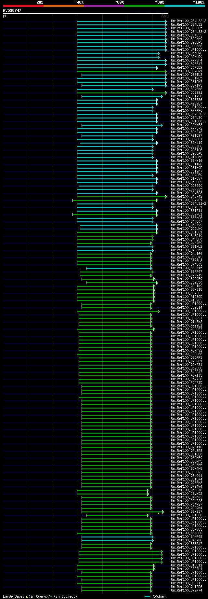
Task: Open hit UniRef100_Q84L30-2
Action: [x=188, y=114]
